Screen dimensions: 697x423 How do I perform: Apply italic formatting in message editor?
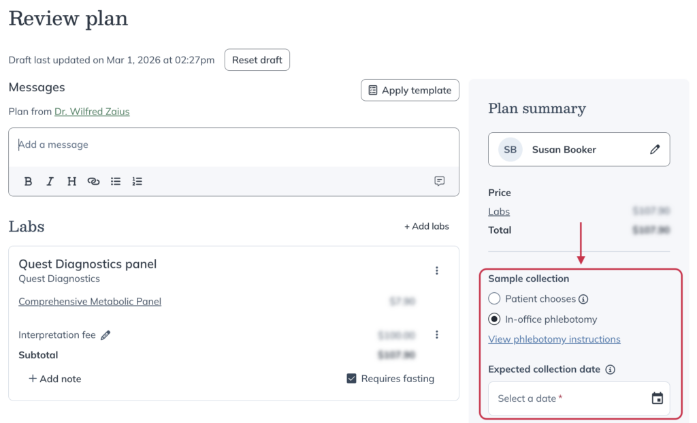click(50, 181)
